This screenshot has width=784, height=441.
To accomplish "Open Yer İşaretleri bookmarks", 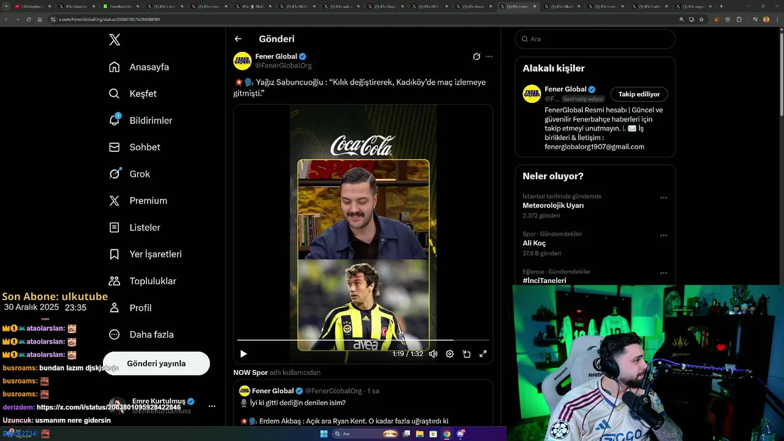I will 145,254.
